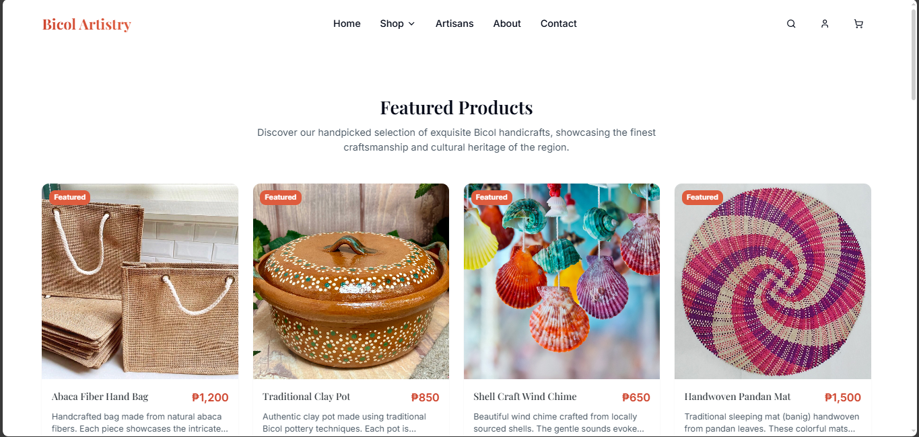
Task: Select the Handwoven Pandan Mat title
Action: (737, 397)
